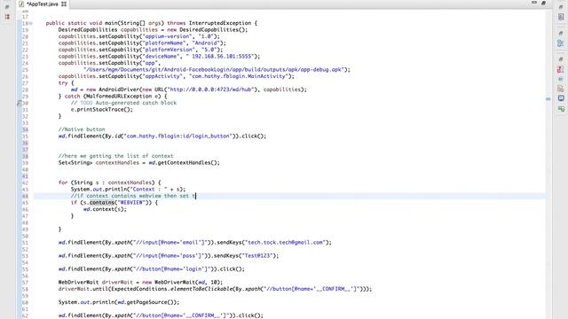Click the __CONFIRM__ click line 62
The image size is (568, 319).
[x=161, y=315]
